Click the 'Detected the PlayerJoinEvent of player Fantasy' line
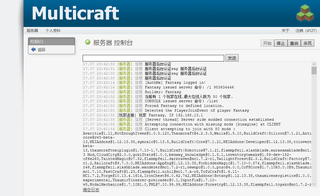The width and height of the screenshot is (320, 196). point(166,110)
